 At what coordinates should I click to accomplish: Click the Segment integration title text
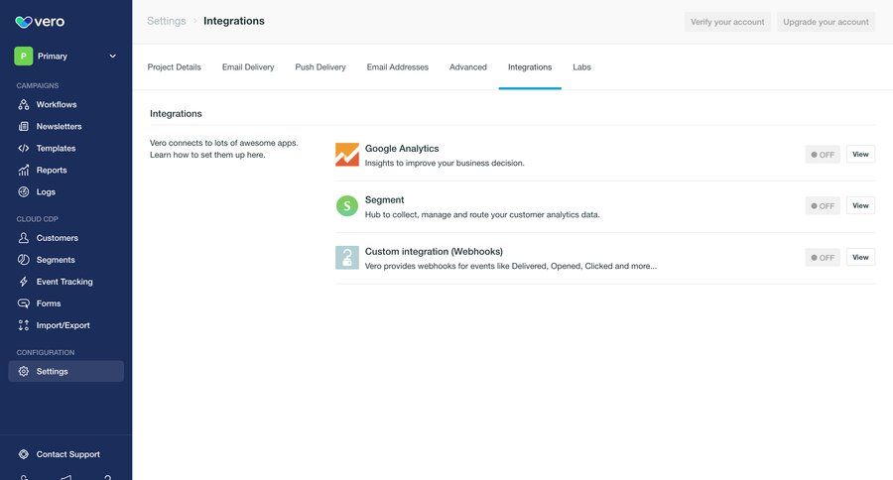point(384,200)
